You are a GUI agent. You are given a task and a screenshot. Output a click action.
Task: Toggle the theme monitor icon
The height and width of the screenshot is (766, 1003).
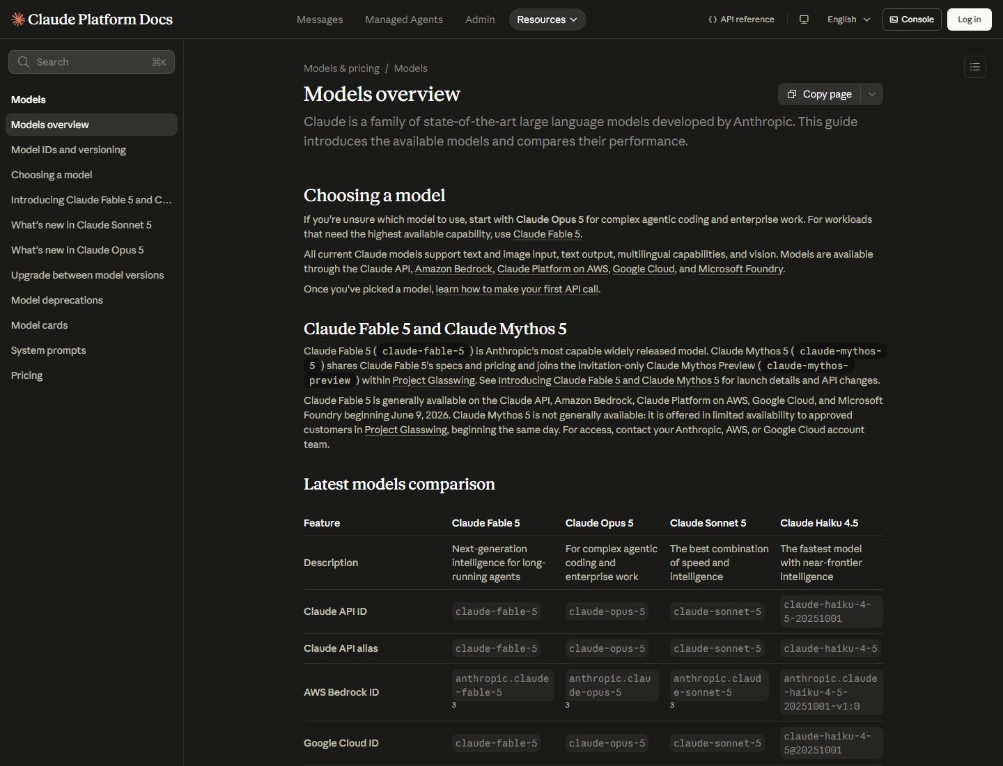click(804, 19)
